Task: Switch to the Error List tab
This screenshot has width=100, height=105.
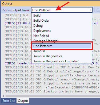Action: [x=9, y=101]
